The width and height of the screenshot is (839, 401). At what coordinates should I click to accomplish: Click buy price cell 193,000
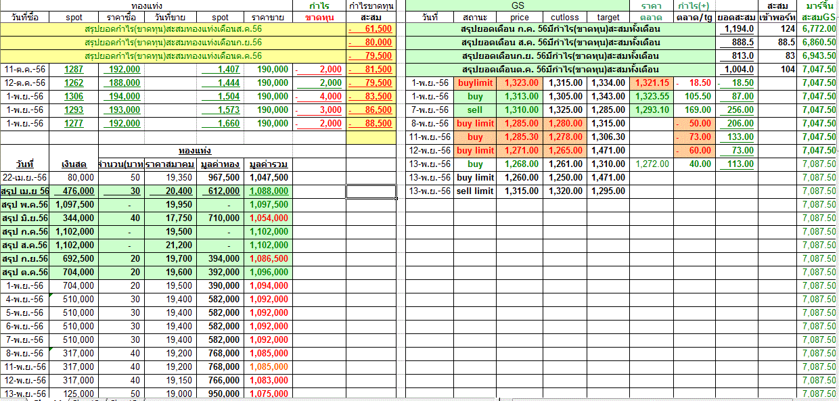pos(122,110)
